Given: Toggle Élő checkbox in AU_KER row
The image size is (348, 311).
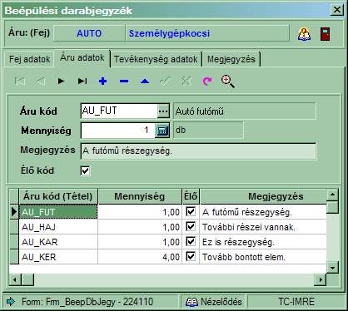Looking at the screenshot, I should 191,256.
